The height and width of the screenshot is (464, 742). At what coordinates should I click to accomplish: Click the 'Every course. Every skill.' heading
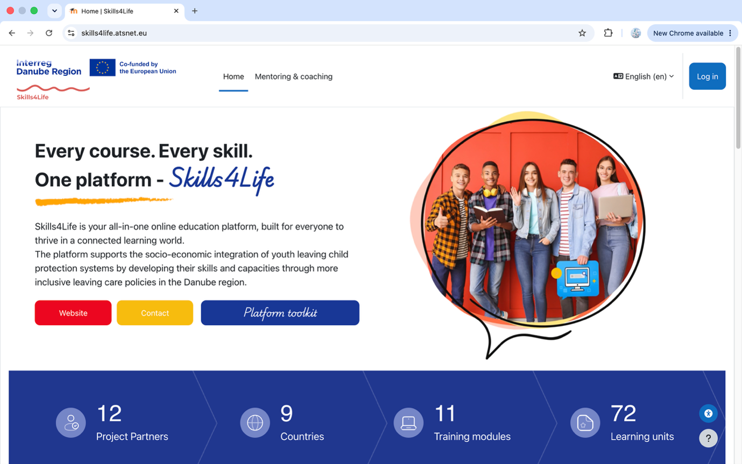tap(144, 151)
